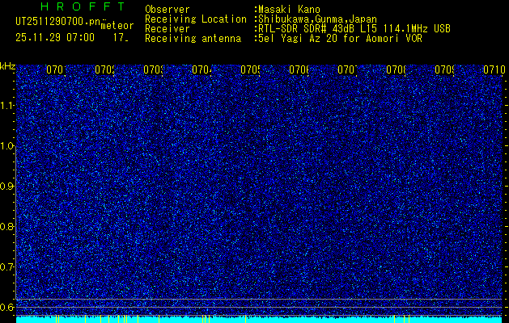The width and height of the screenshot is (509, 323).
Task: Click the 0704 time marker
Action: pos(202,70)
